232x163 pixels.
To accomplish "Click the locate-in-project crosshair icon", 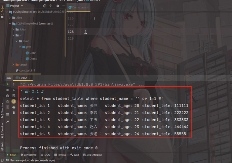I will [45, 6].
